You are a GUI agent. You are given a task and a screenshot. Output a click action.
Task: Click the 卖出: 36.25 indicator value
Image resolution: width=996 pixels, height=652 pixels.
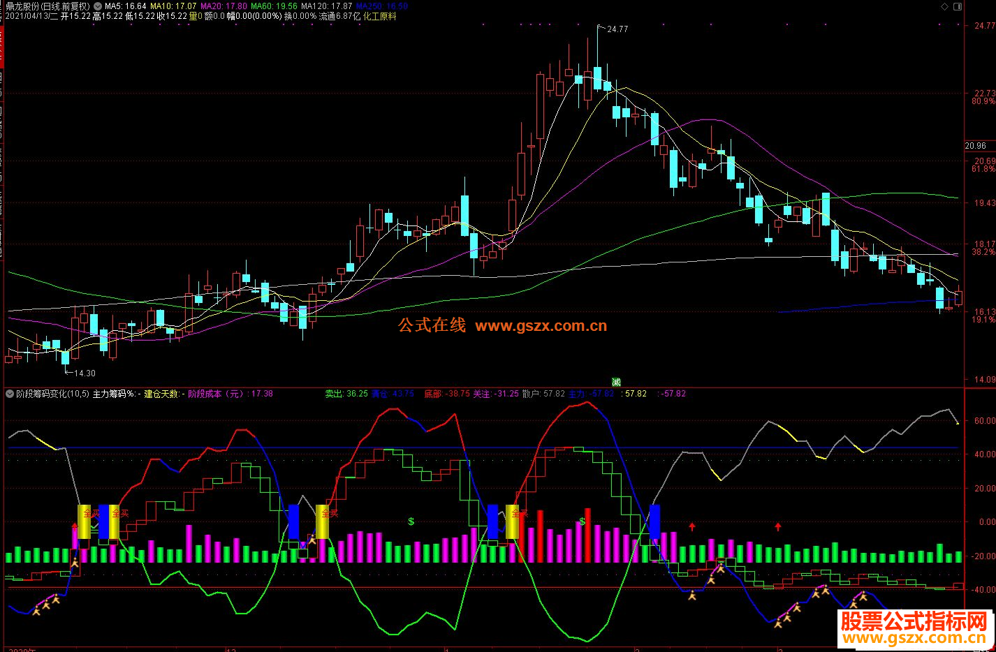point(346,394)
